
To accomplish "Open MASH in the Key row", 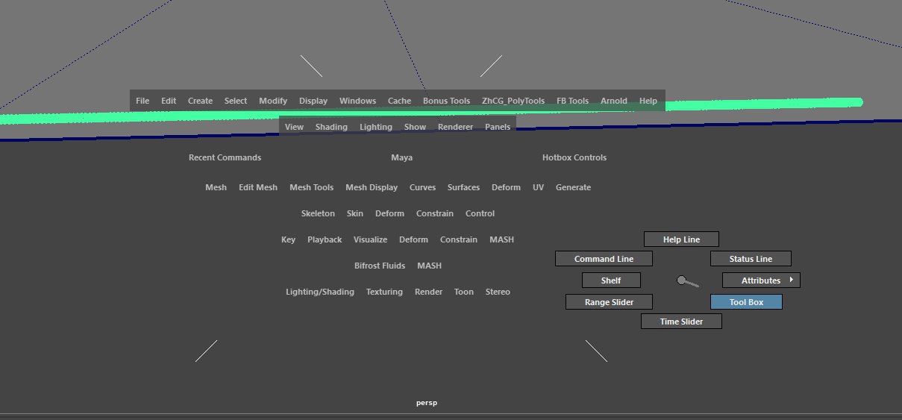I will point(501,239).
